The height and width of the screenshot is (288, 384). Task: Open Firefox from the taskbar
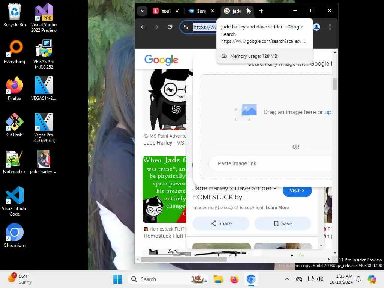(234, 279)
